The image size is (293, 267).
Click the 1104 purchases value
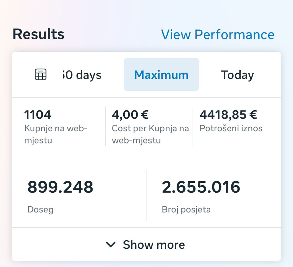point(38,115)
